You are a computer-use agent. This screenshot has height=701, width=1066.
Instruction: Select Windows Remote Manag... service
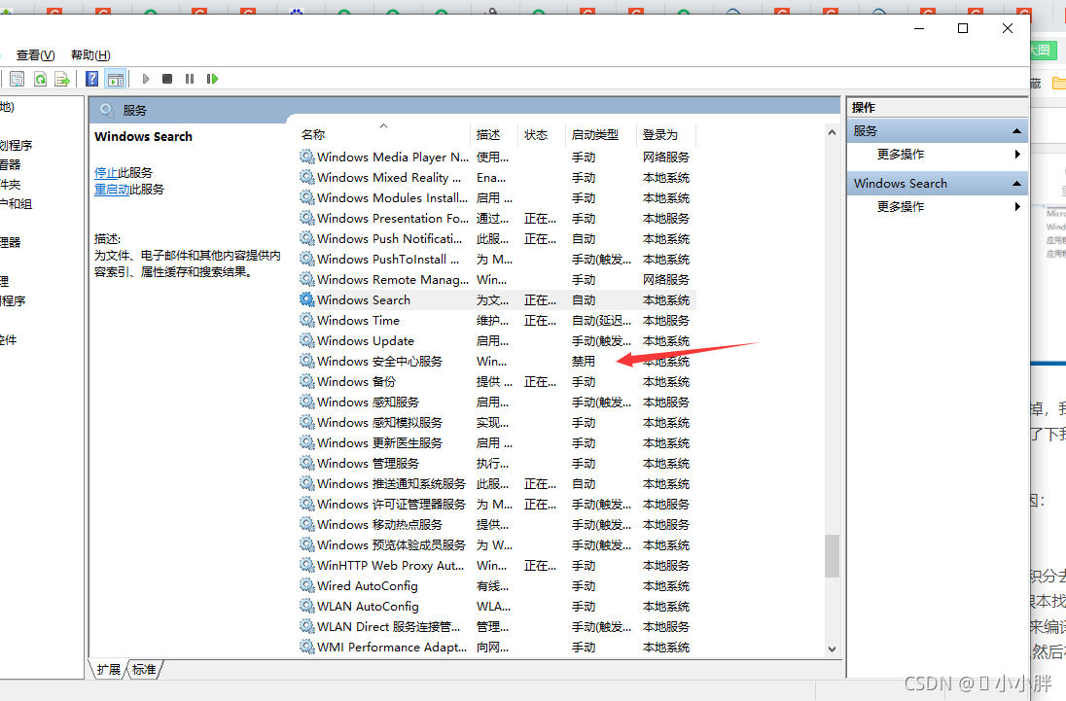(497, 279)
